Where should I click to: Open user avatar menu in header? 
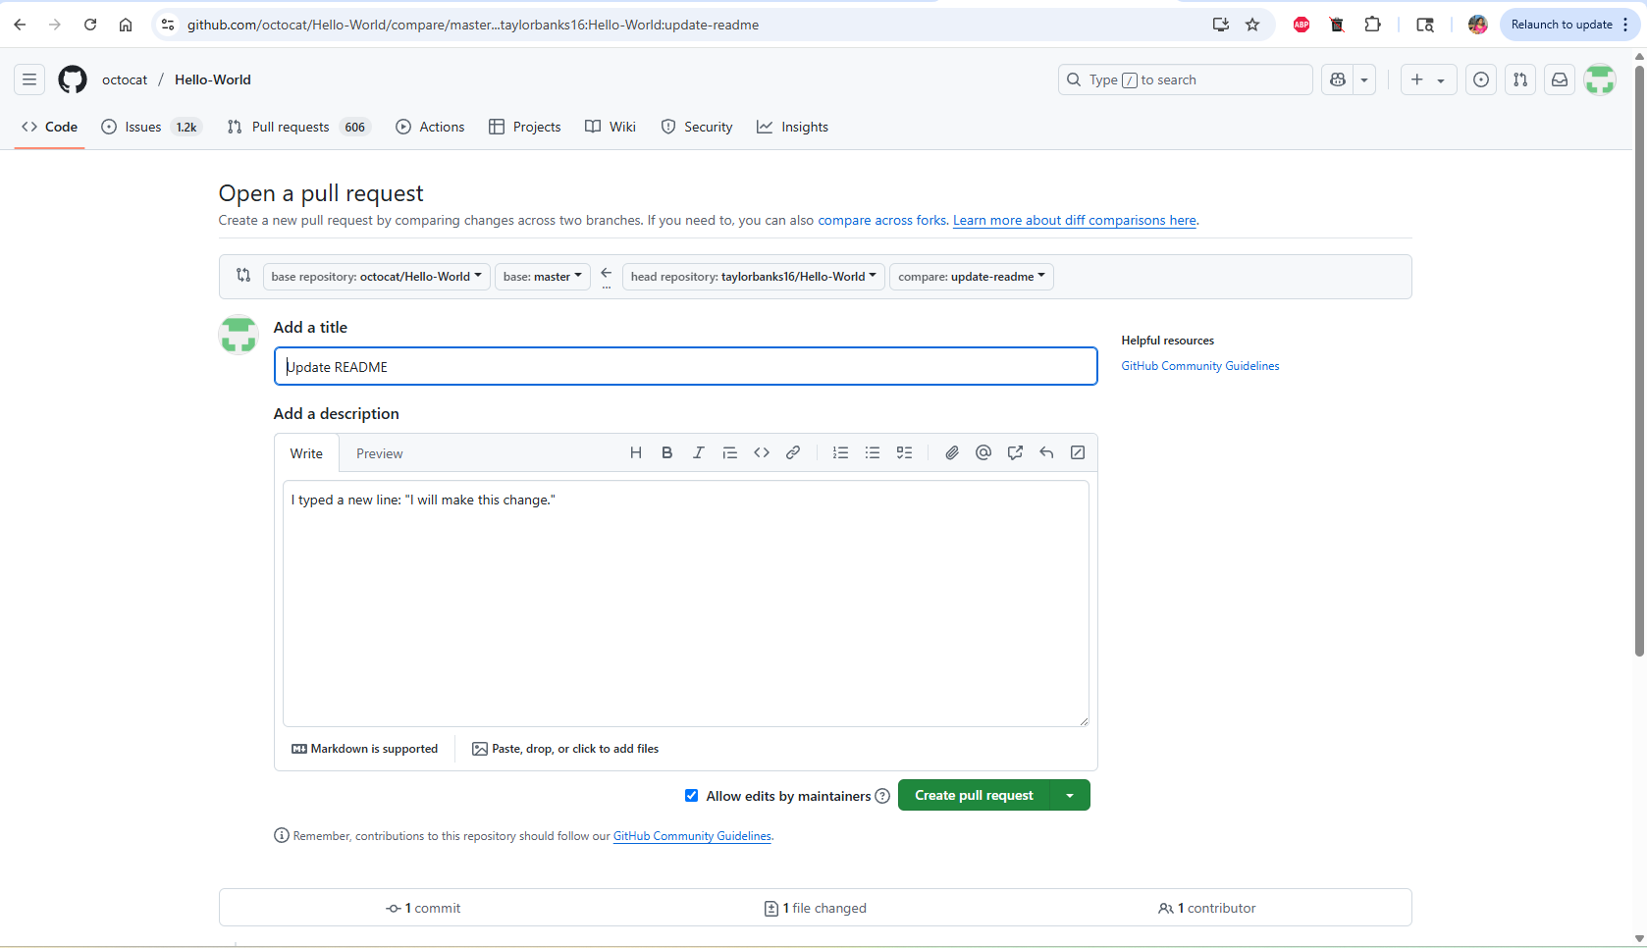click(x=1600, y=79)
